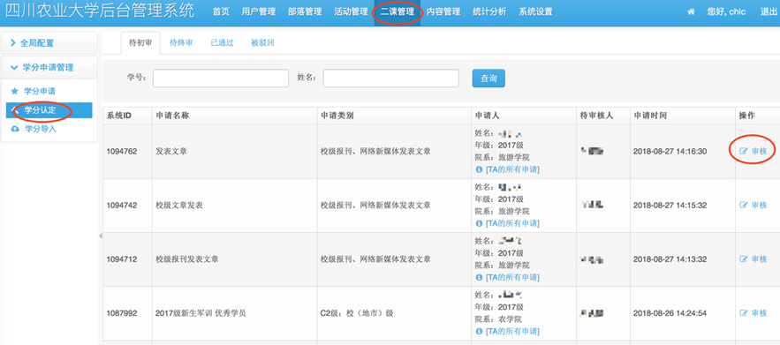Open the 内容管理 menu
Screen dimensions: 780x345
point(443,12)
